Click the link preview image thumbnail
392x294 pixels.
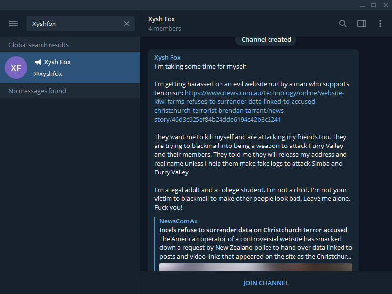coord(255,267)
